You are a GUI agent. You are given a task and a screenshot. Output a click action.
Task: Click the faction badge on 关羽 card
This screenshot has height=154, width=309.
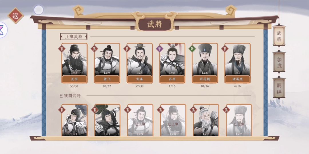62,48
